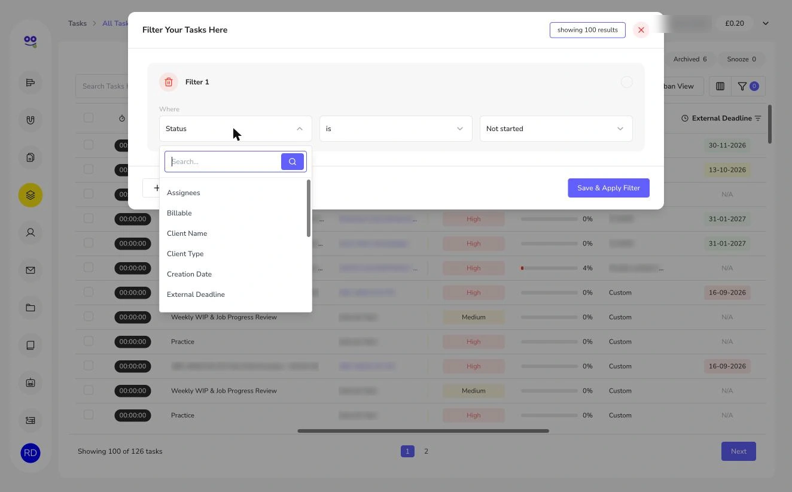The image size is (792, 492).
Task: Focus the dropdown Search field
Action: [x=223, y=162]
